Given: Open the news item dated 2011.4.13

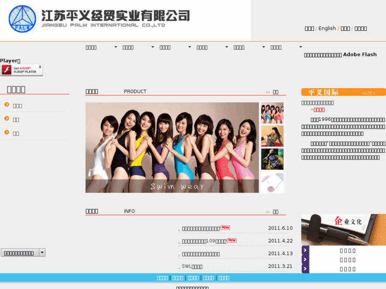Looking at the screenshot, I should [201, 254].
